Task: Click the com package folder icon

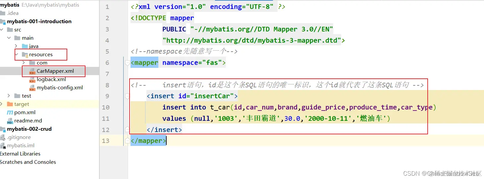Action: [x=32, y=63]
